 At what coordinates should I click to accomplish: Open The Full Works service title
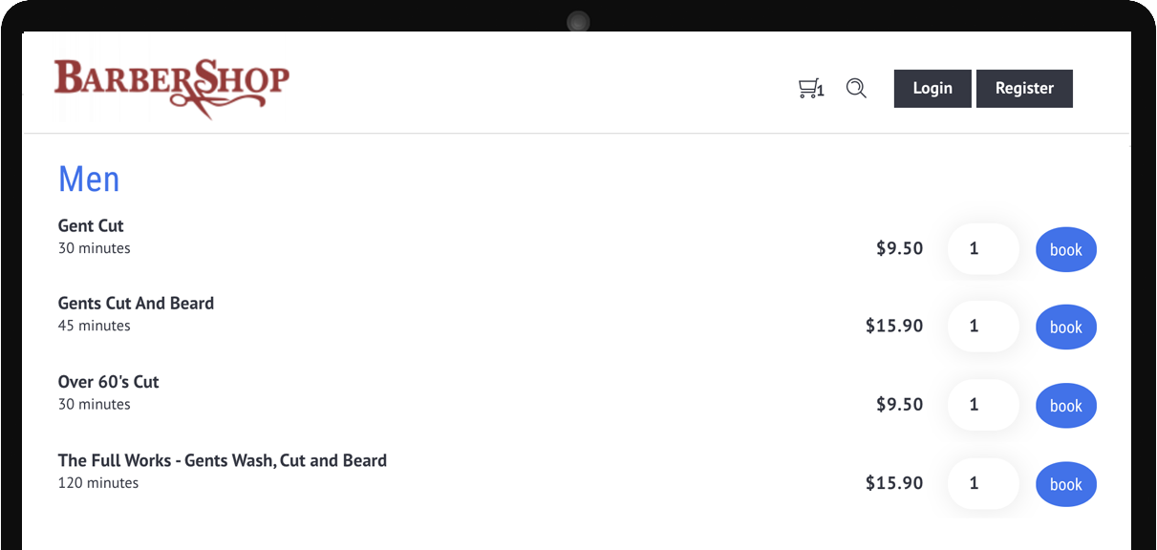point(223,460)
